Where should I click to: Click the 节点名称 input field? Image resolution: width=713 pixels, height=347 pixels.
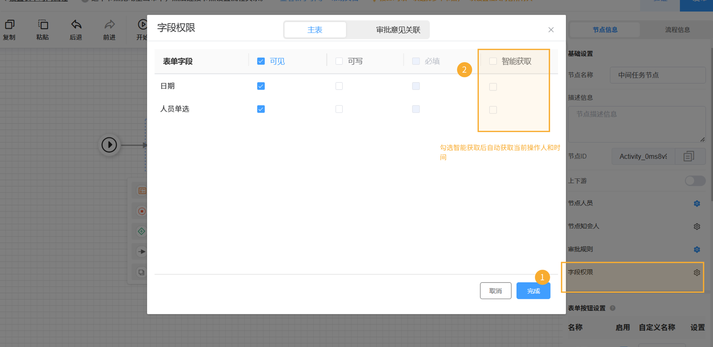(658, 75)
